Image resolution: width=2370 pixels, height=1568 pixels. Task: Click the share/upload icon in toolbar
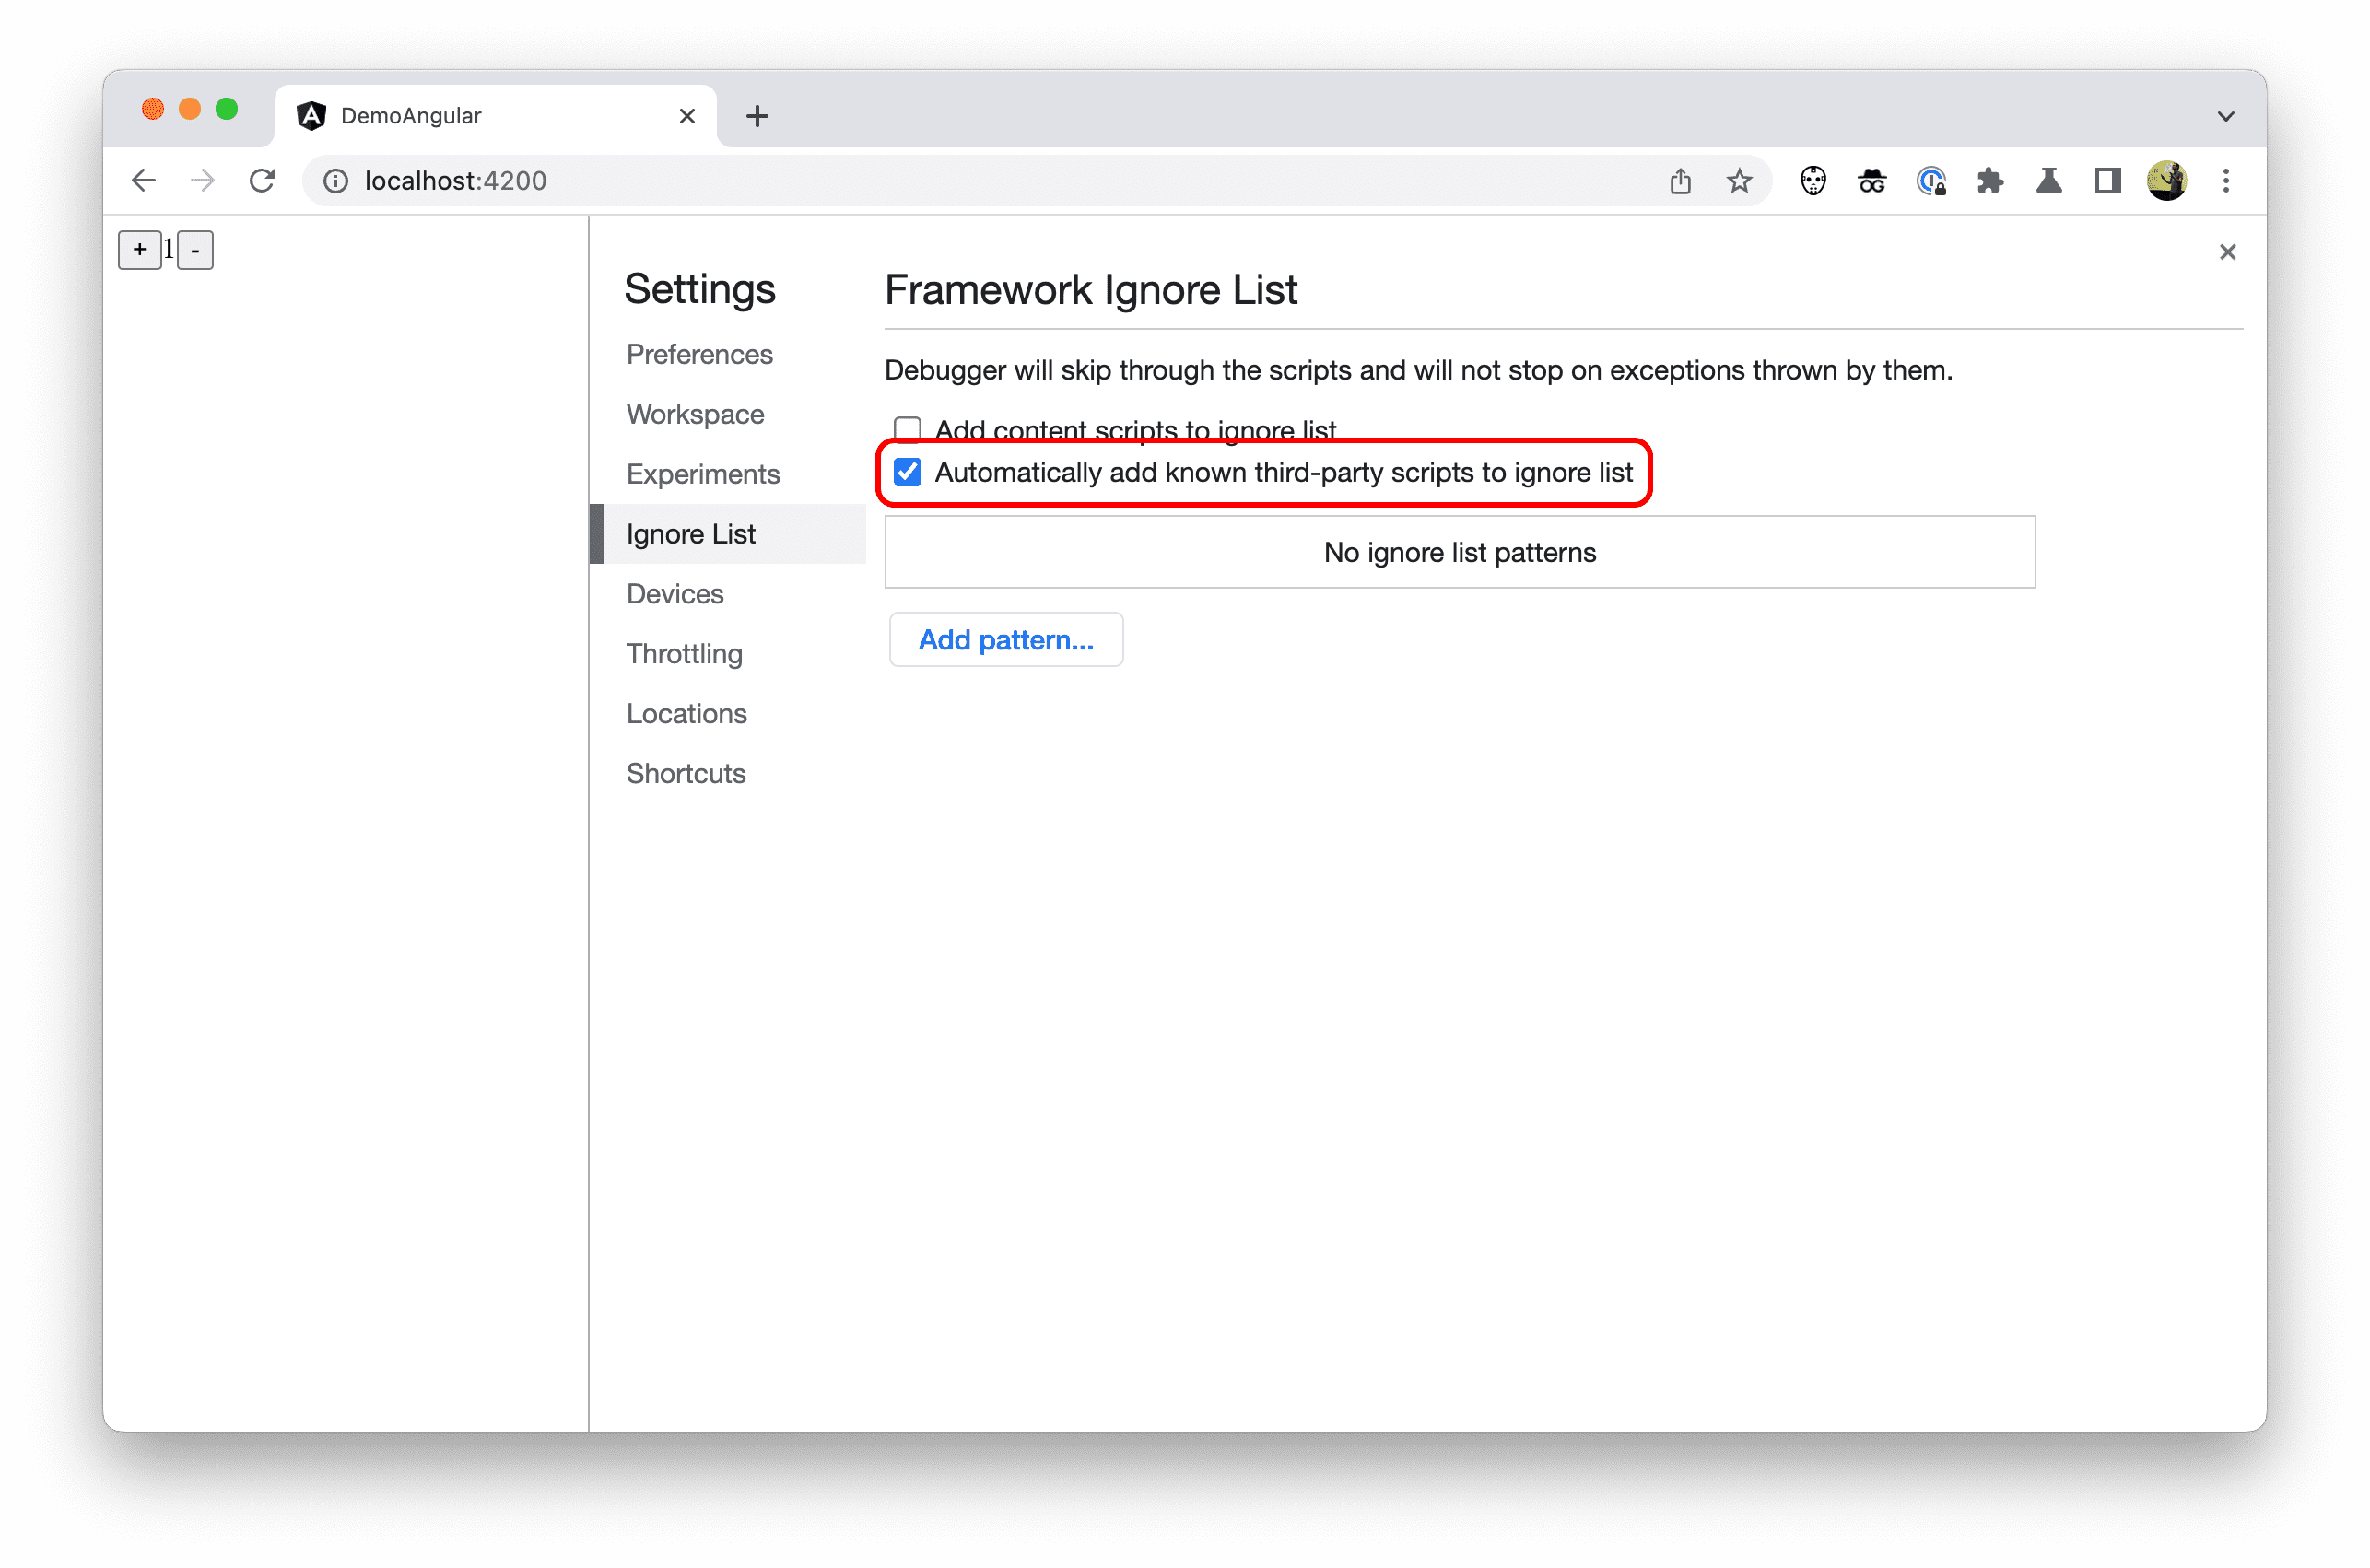(x=1681, y=181)
